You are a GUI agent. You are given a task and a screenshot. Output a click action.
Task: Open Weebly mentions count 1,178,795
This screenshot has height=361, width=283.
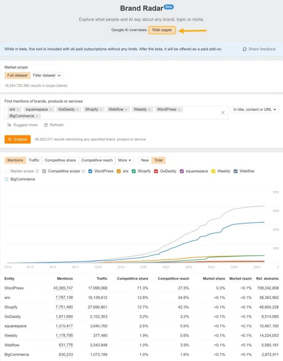tap(64, 335)
